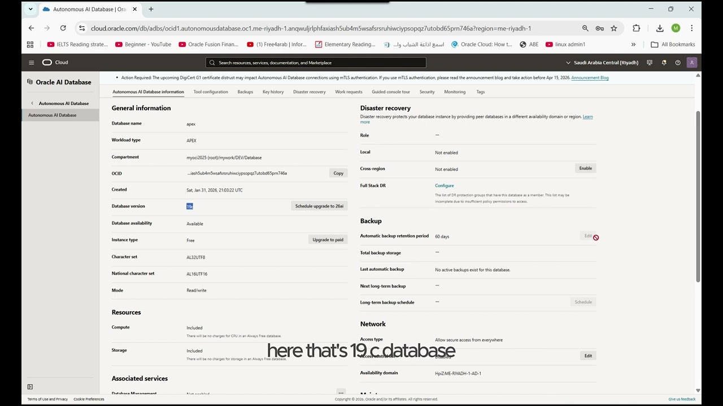Switch to the Backups tab
This screenshot has width=723, height=406.
click(x=245, y=92)
